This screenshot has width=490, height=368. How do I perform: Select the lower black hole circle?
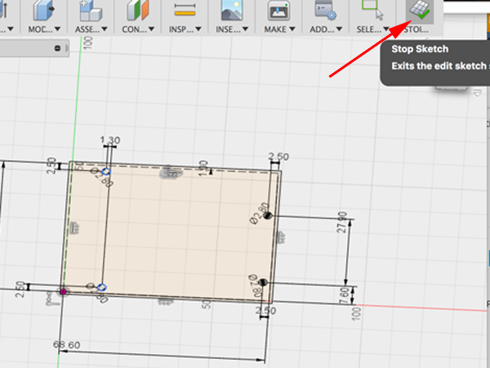tap(263, 283)
